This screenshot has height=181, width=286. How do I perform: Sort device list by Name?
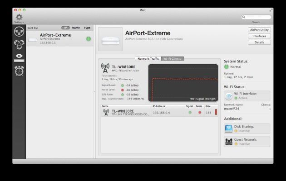76,28
